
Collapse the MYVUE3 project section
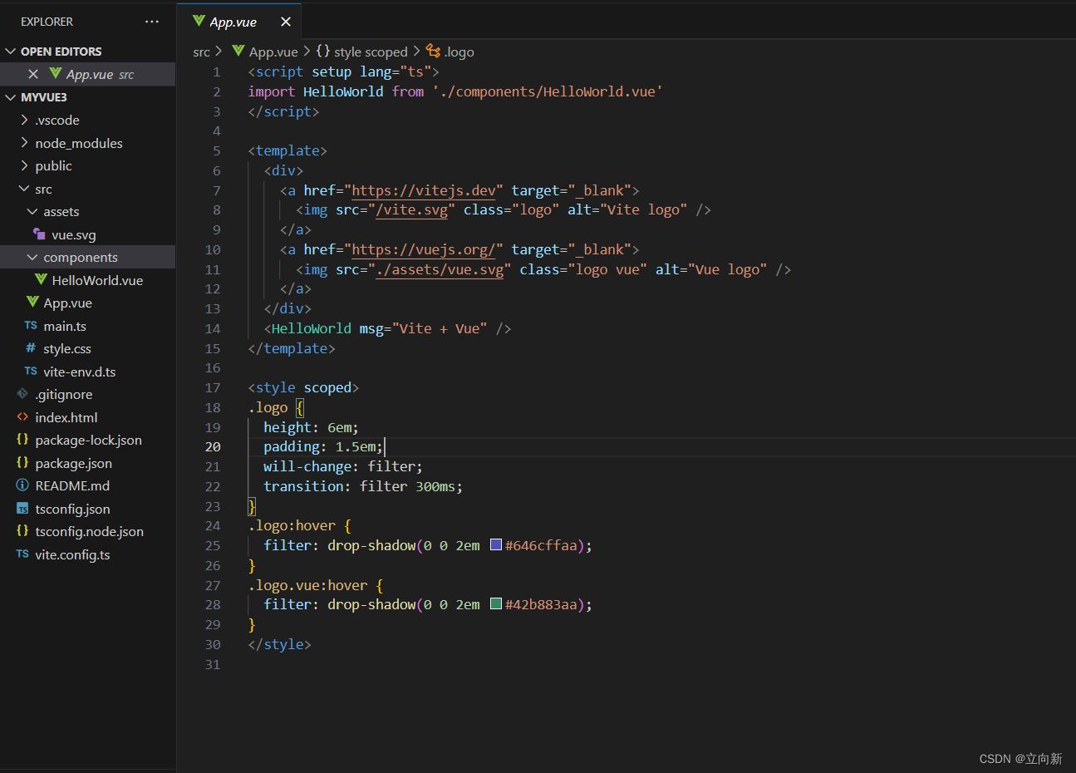point(11,97)
